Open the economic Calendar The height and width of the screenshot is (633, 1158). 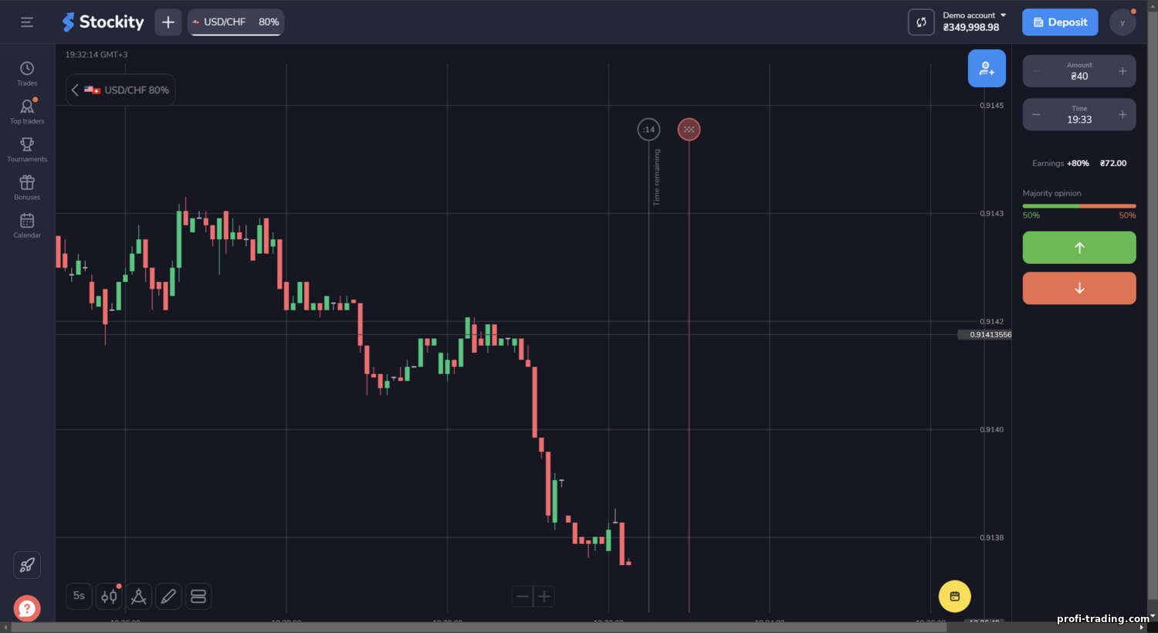point(27,225)
